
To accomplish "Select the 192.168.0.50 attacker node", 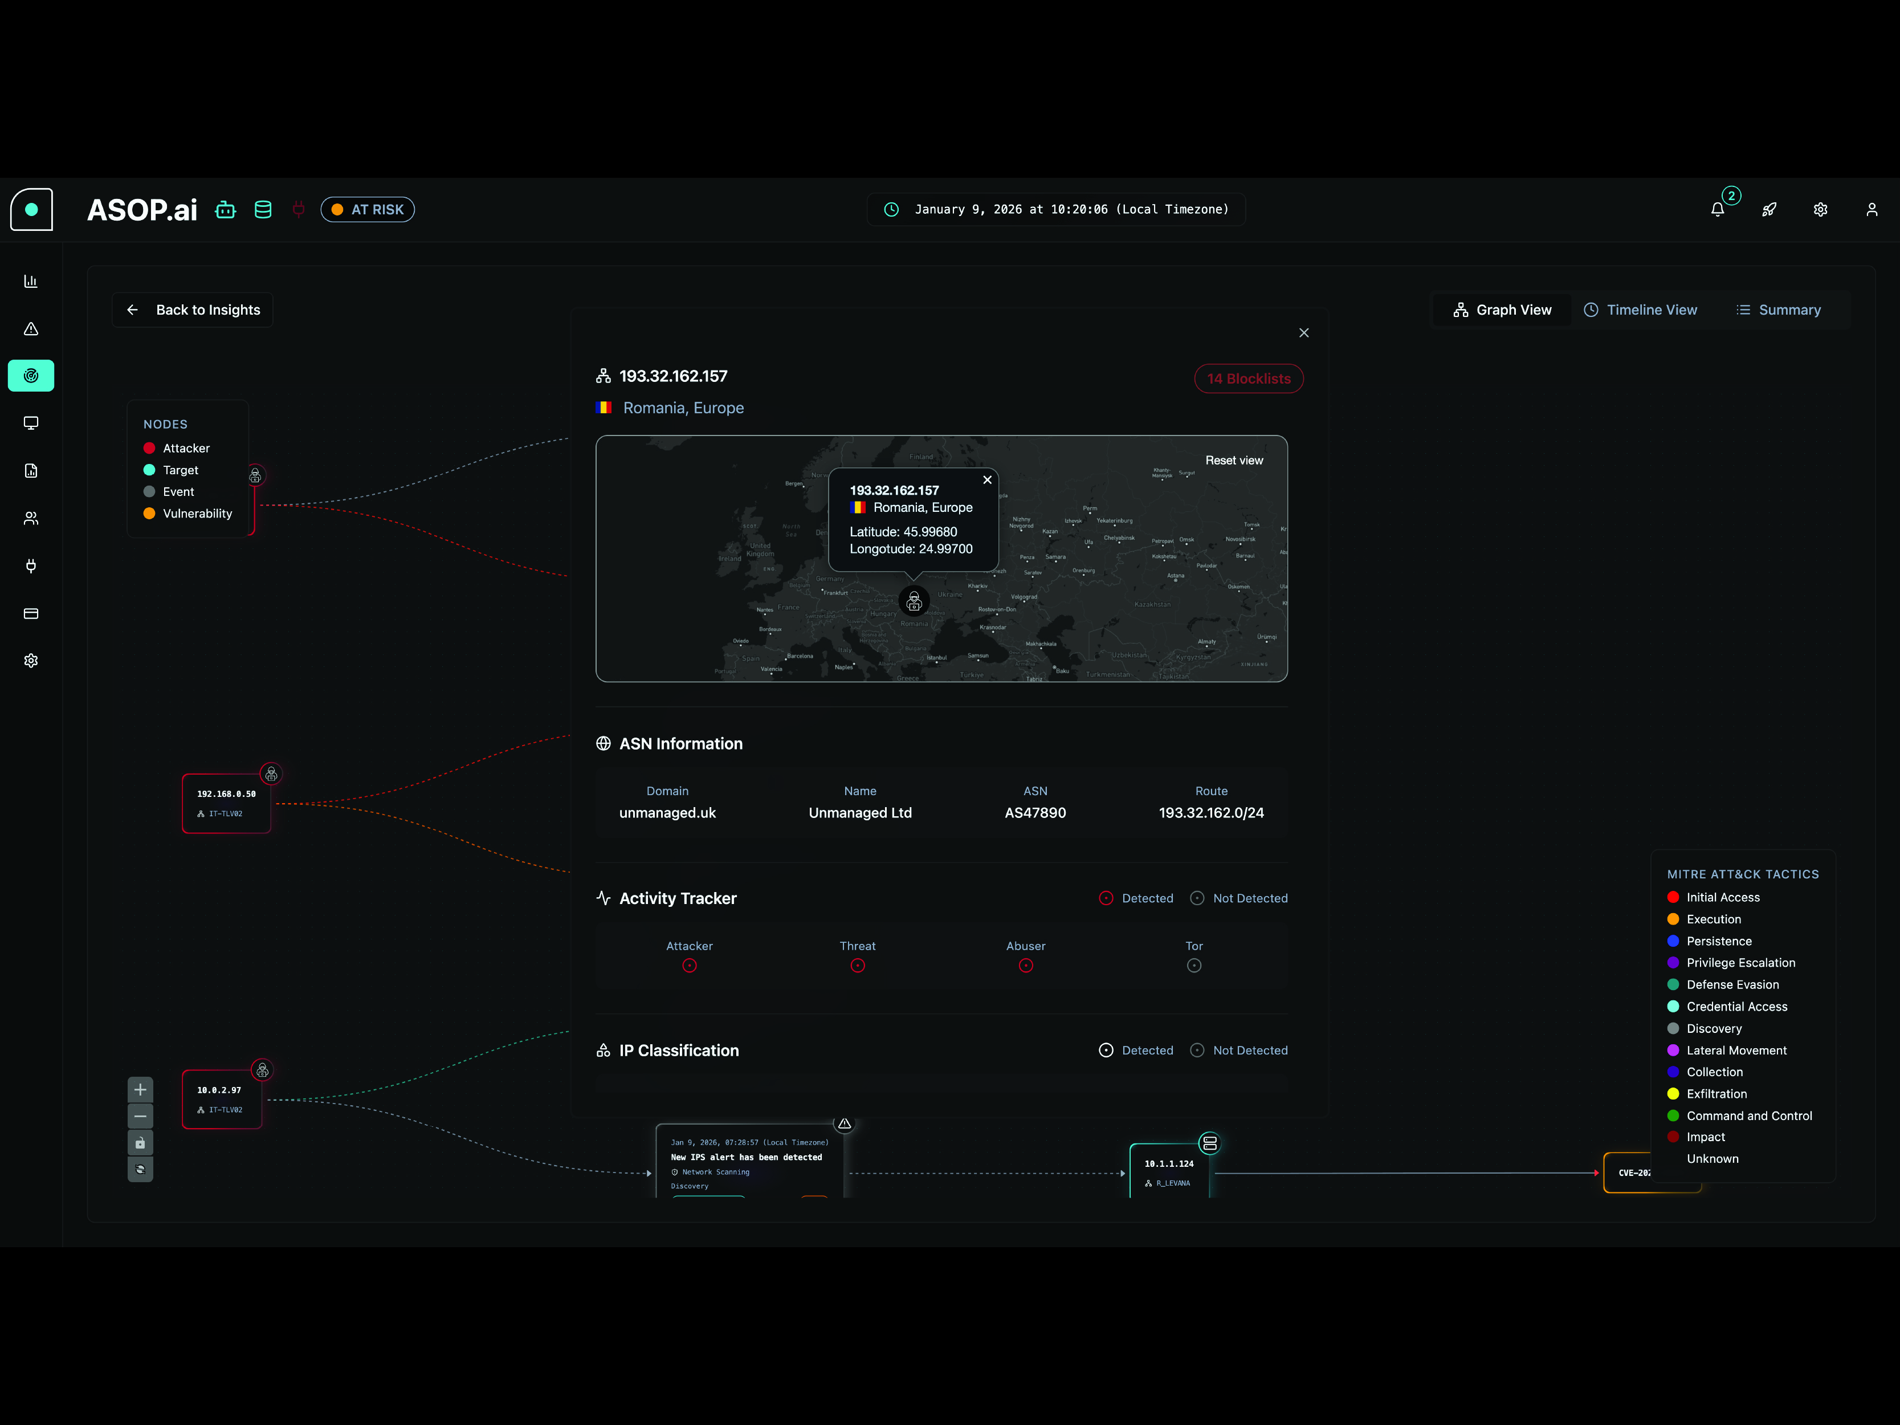I will coord(226,803).
